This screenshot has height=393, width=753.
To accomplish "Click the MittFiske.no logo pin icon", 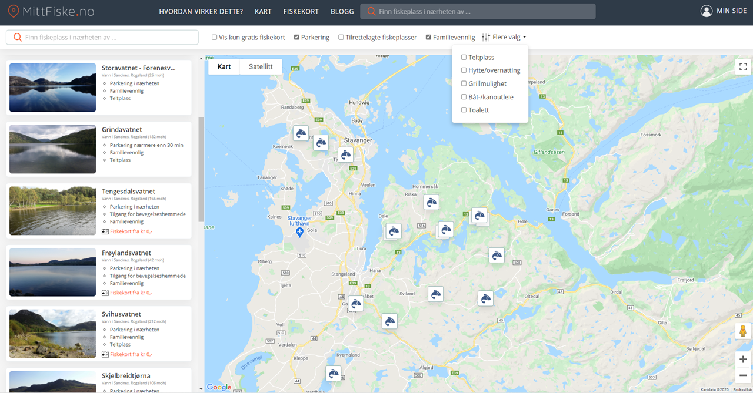I will coord(14,11).
